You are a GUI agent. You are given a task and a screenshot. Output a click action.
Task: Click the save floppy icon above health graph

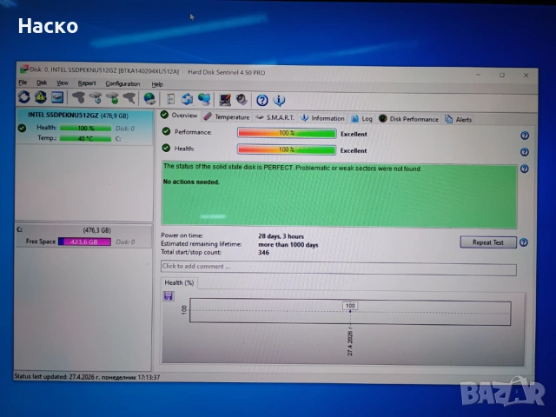[169, 296]
